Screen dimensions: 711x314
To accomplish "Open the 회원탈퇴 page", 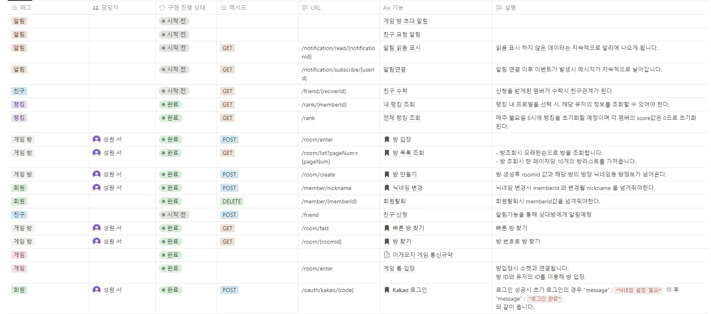I will point(395,201).
